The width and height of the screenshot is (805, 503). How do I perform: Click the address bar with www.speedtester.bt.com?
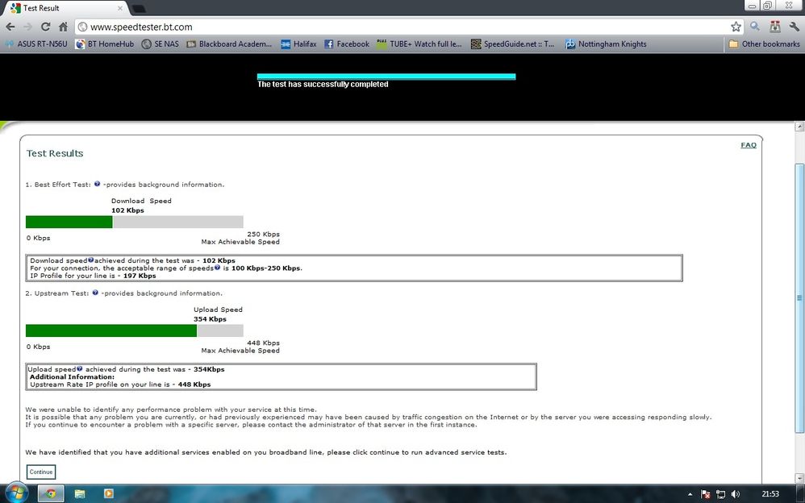click(408, 27)
